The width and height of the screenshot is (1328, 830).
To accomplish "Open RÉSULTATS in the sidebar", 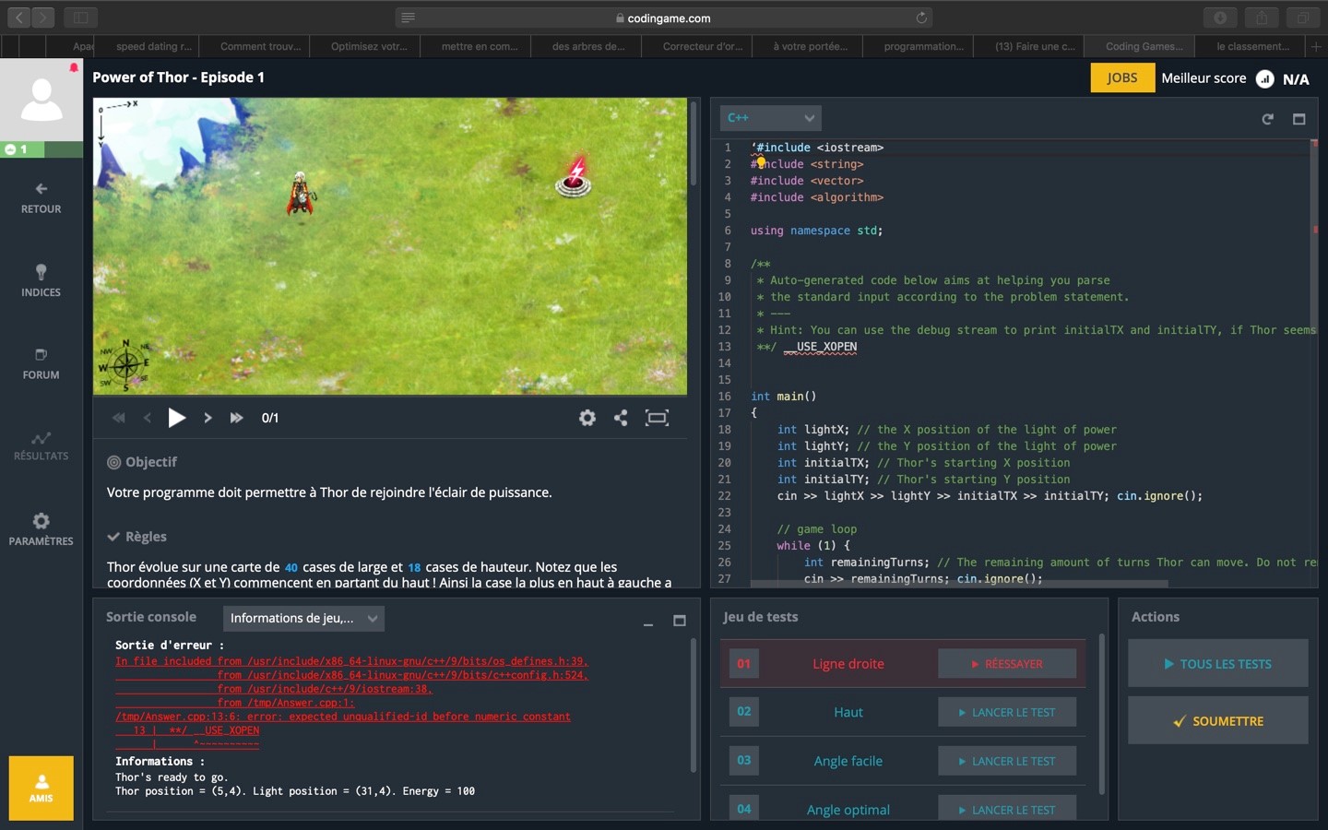I will point(41,446).
